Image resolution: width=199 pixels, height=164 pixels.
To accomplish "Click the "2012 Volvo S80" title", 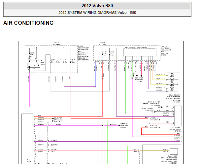I will pos(97,6).
